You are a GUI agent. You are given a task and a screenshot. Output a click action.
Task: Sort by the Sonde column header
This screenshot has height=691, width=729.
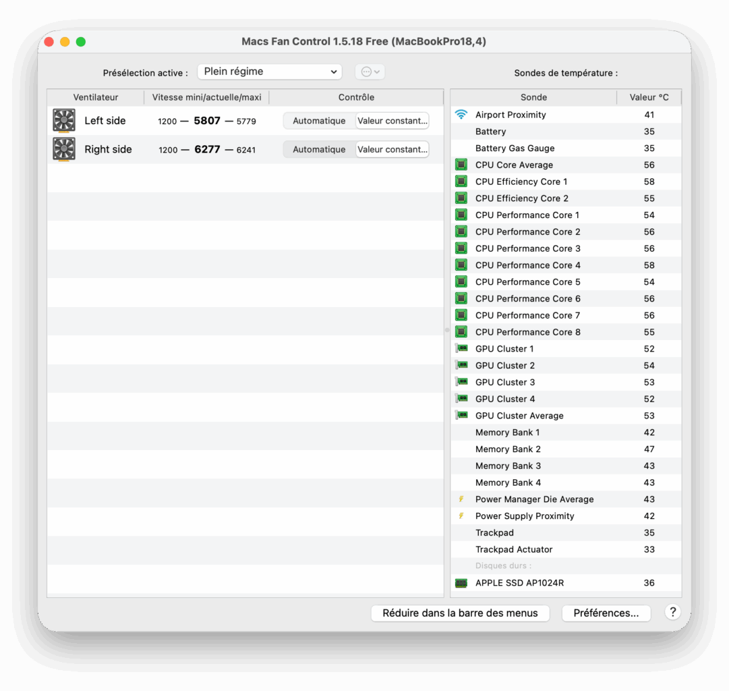[533, 97]
